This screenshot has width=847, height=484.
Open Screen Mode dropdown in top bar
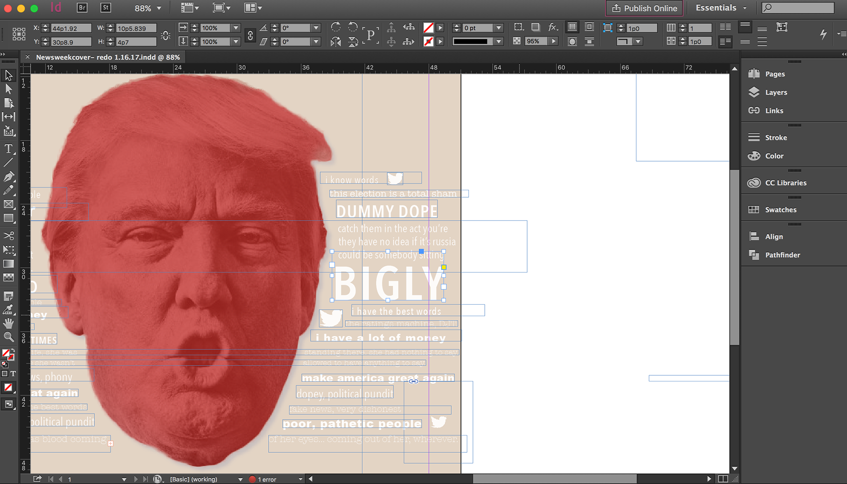221,7
